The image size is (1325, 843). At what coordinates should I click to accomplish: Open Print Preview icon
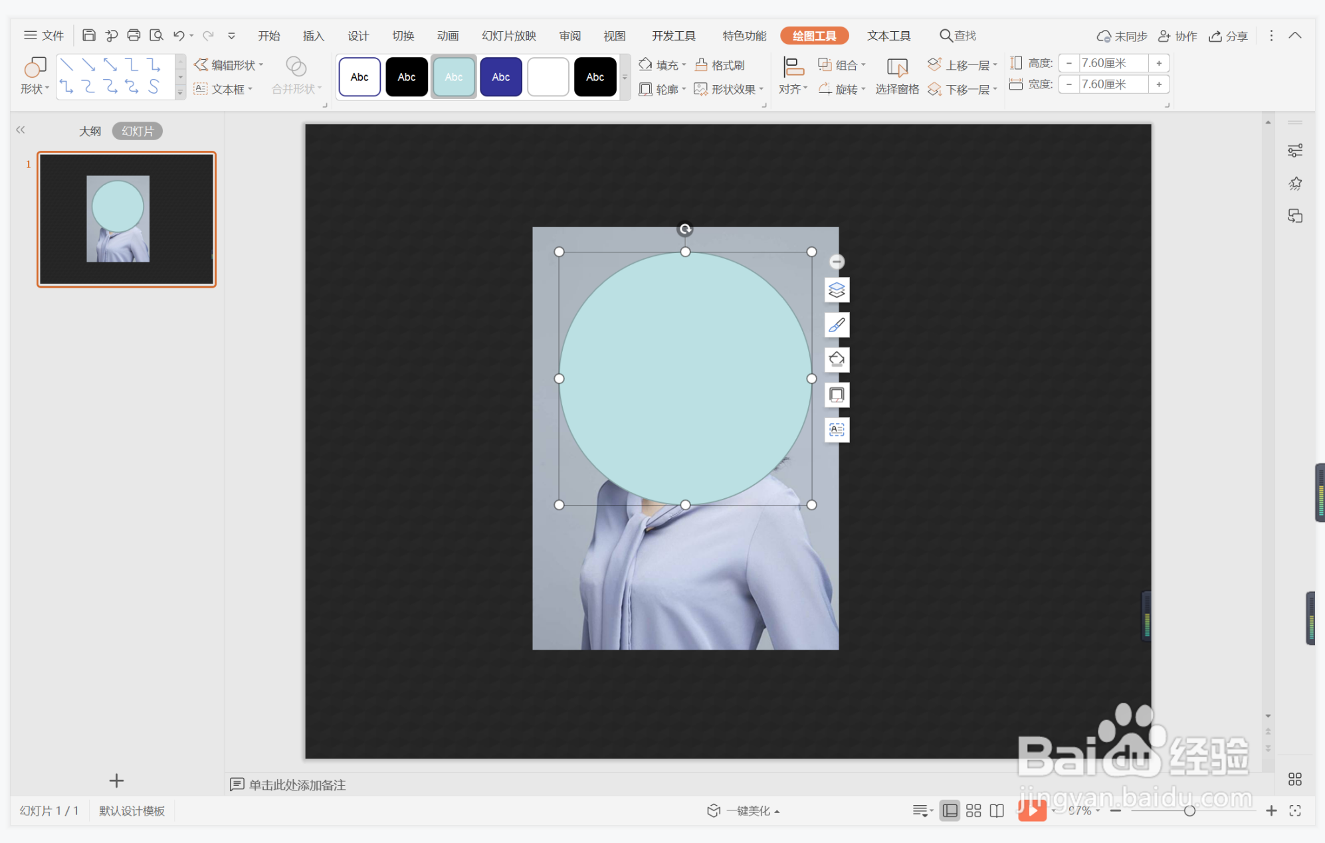click(x=156, y=35)
